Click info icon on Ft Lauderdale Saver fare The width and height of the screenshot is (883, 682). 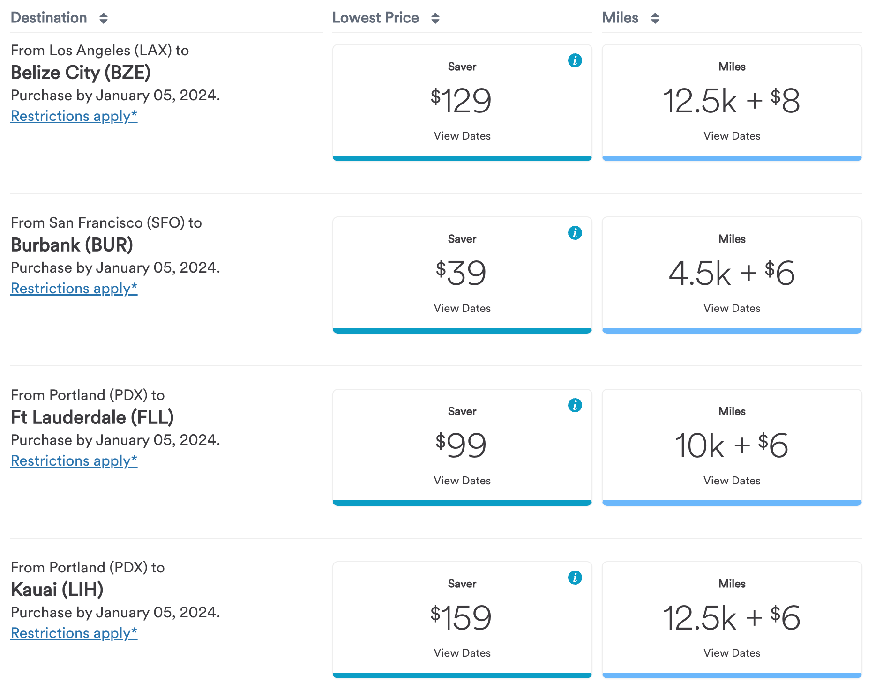click(575, 405)
